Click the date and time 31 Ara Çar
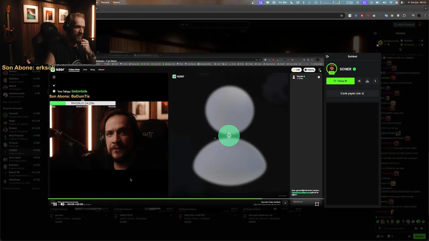Viewport: 429px width, 241px height. click(417, 2)
